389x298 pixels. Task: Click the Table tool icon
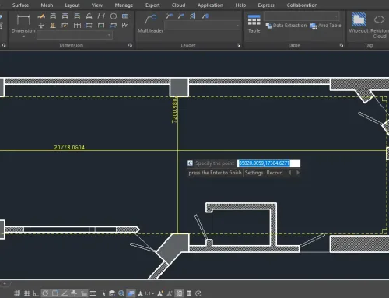(x=254, y=20)
